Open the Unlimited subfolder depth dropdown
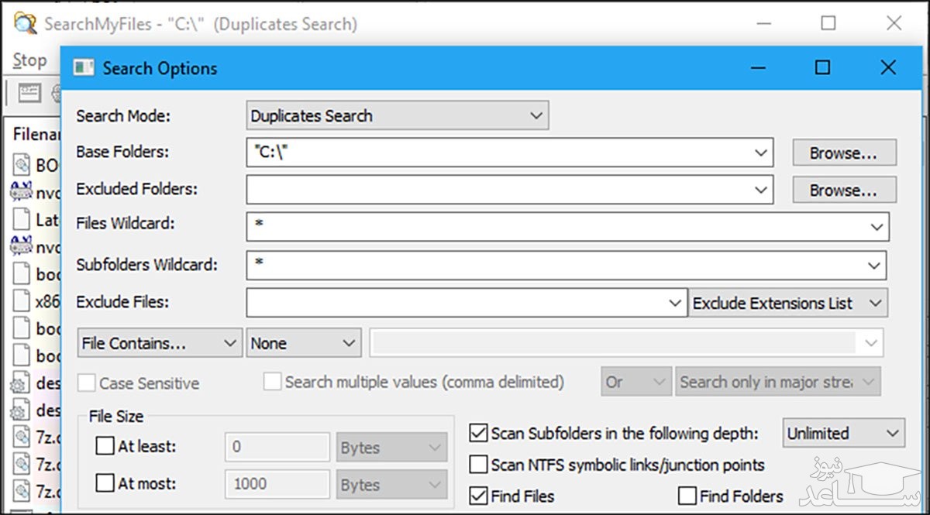Viewport: 930px width, 515px height. pyautogui.click(x=843, y=434)
